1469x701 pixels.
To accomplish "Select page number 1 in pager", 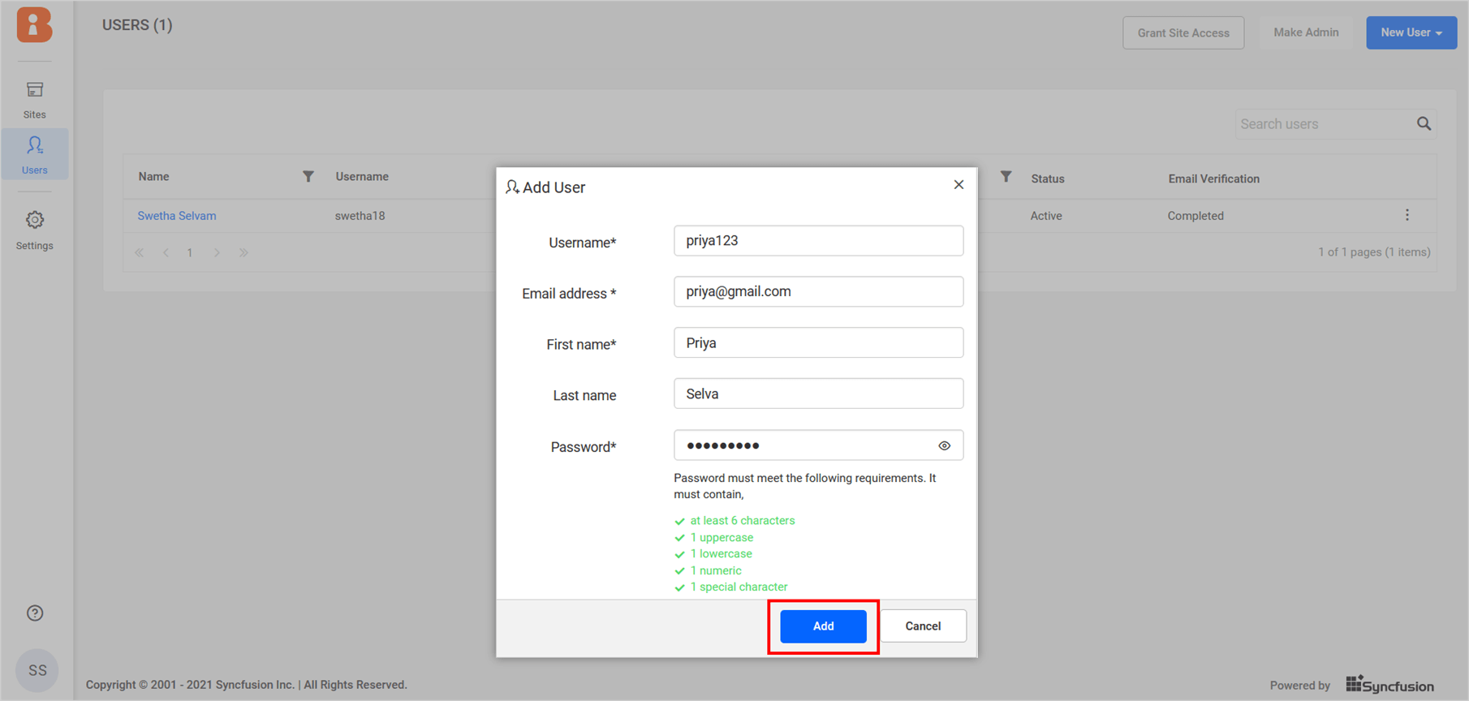I will click(x=190, y=252).
